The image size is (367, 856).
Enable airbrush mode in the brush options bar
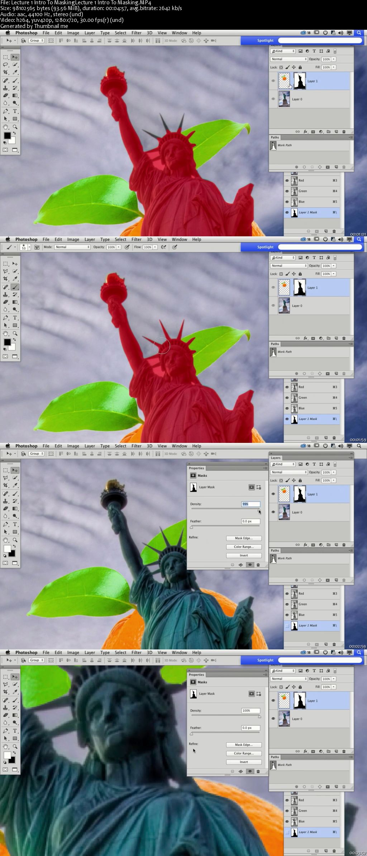coord(163,247)
